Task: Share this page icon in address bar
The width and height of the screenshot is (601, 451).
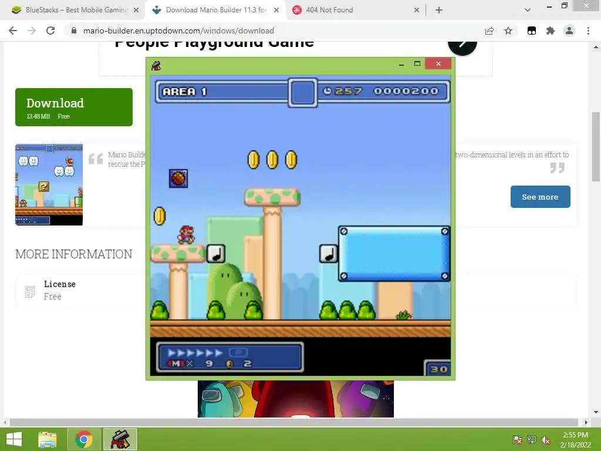Action: pyautogui.click(x=489, y=31)
